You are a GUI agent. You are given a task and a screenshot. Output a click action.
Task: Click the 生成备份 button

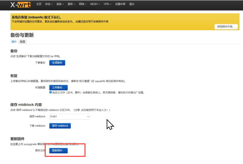57,63
